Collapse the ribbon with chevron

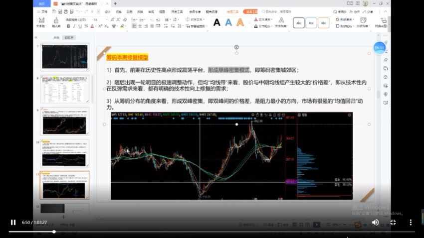[x=386, y=11]
